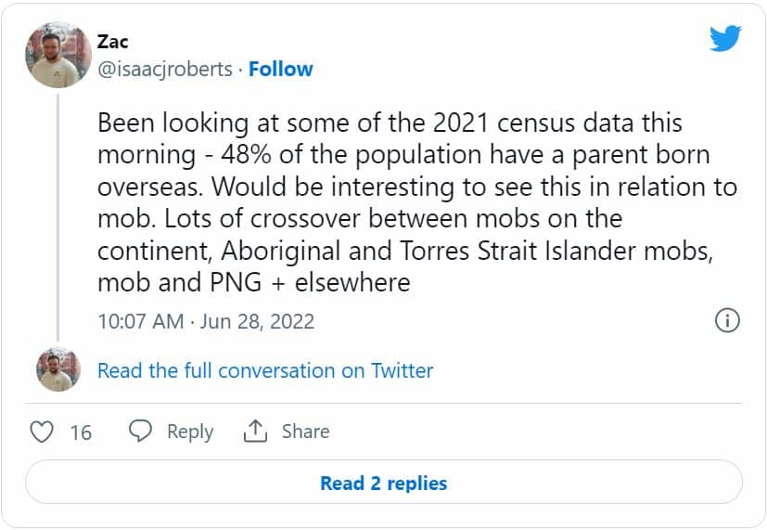Click the display name "Zac"
767x530 pixels.
(112, 41)
